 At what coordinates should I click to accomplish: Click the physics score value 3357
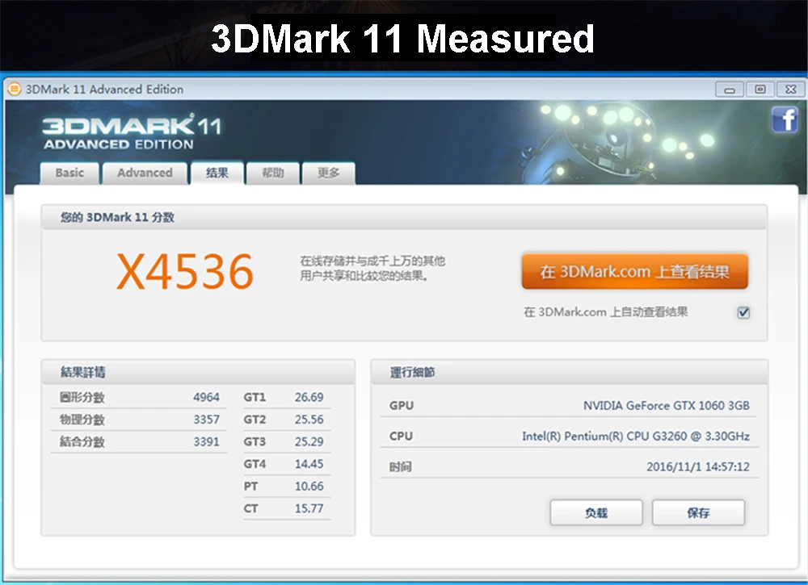(206, 420)
